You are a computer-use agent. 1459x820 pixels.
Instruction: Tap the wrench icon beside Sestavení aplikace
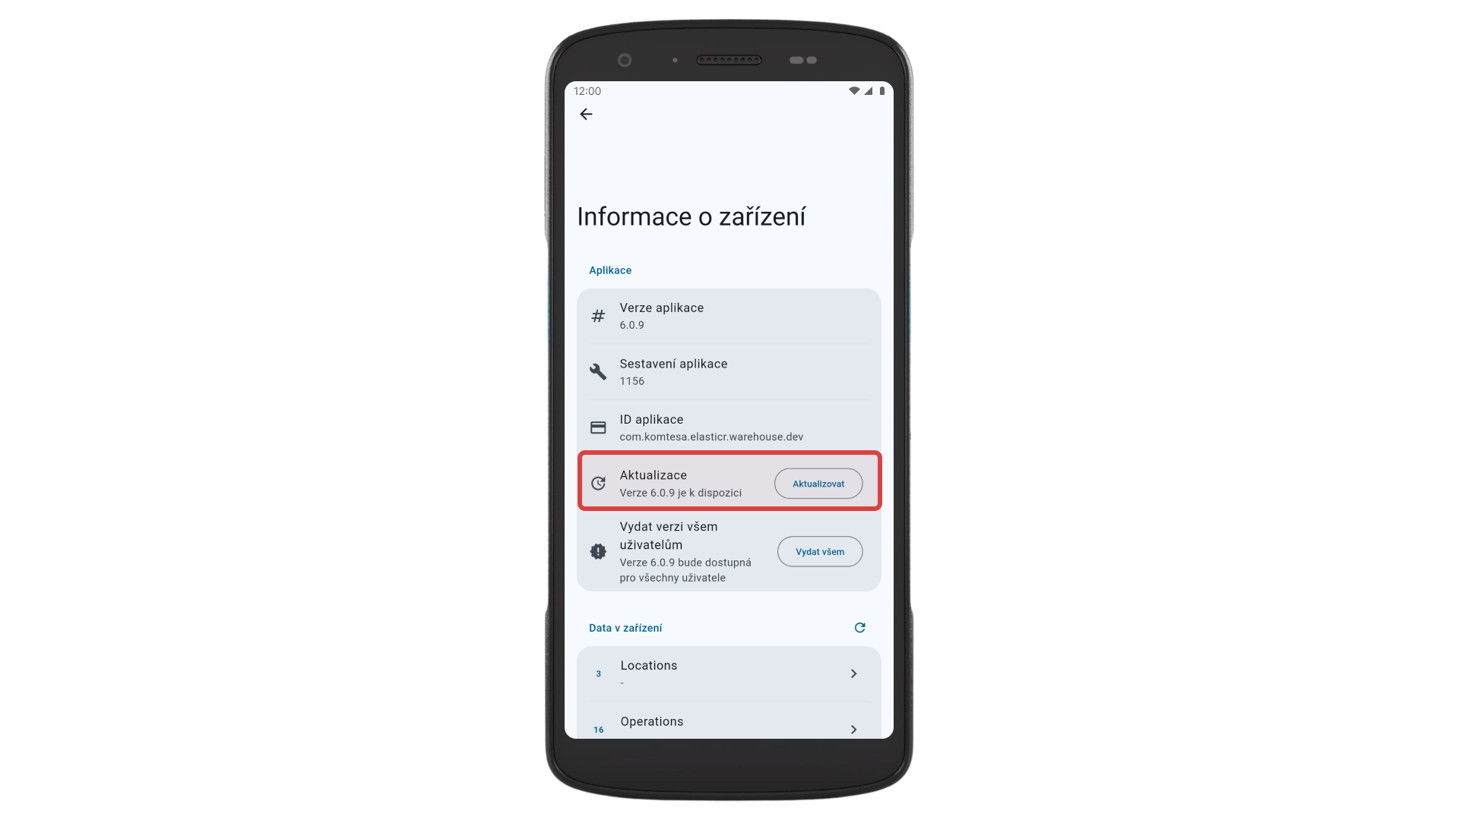click(598, 371)
